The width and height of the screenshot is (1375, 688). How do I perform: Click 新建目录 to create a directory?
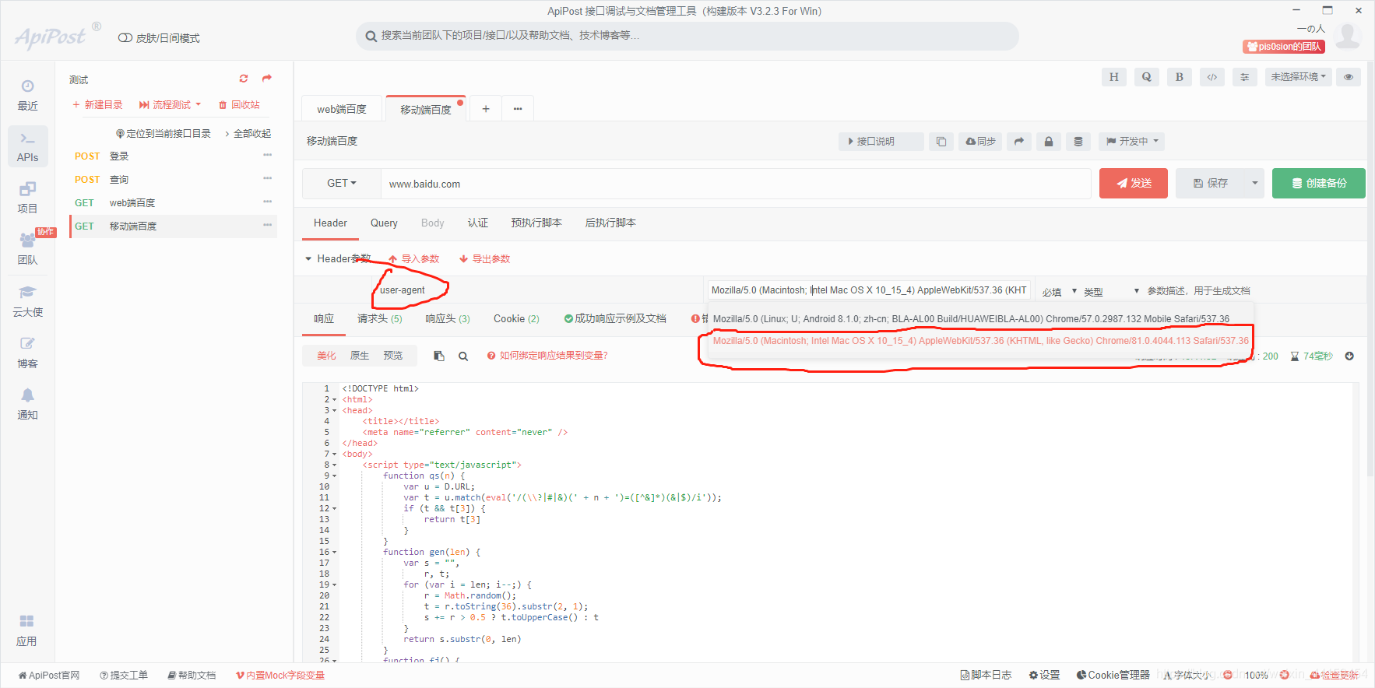tap(97, 104)
